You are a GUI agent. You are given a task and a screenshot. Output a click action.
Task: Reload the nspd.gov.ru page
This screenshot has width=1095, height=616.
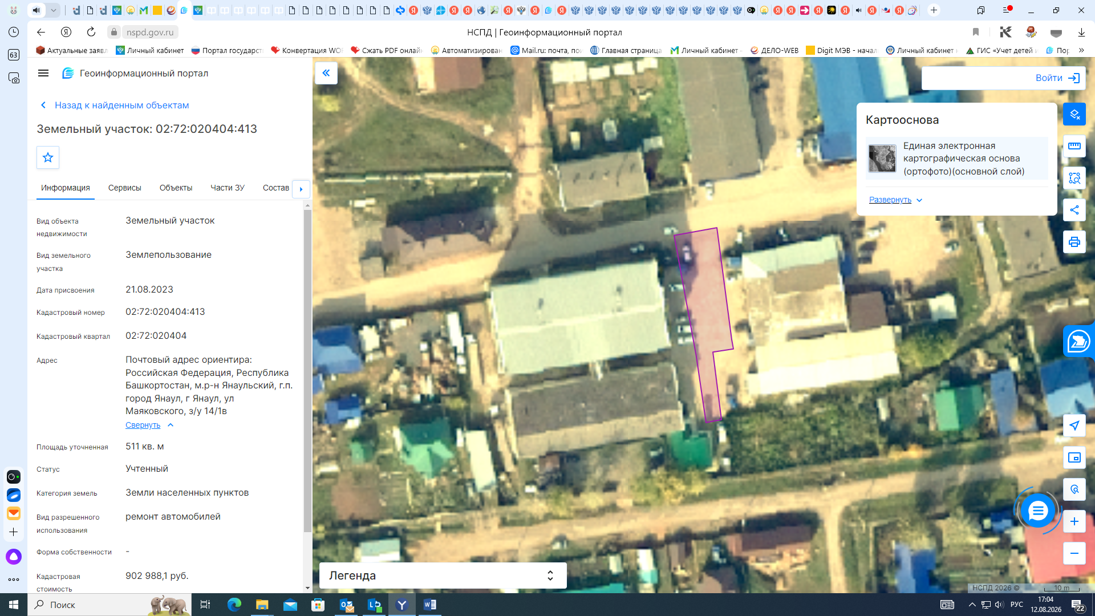pos(91,32)
